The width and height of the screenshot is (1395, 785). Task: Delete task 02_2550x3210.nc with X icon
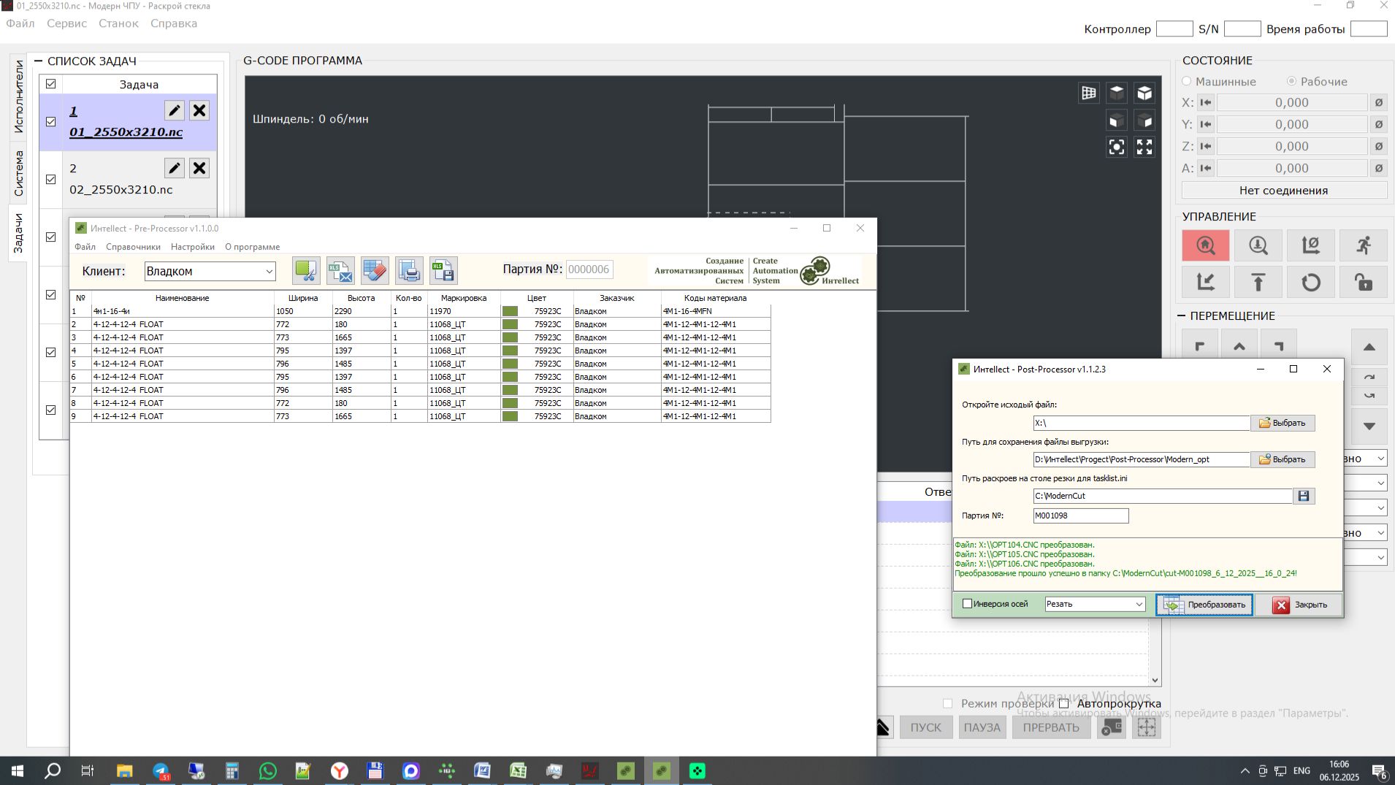pos(199,169)
